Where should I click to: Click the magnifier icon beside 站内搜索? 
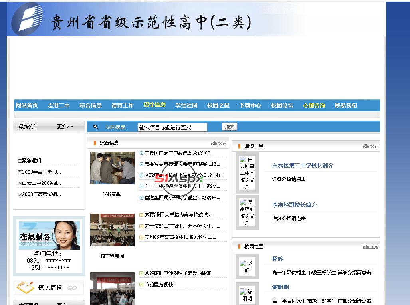[x=95, y=127]
